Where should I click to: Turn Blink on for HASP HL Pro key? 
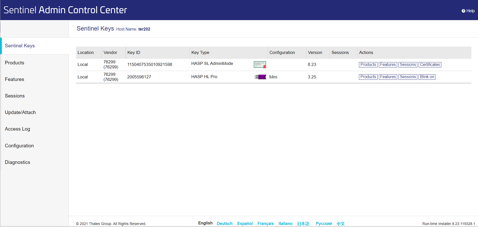coord(427,77)
